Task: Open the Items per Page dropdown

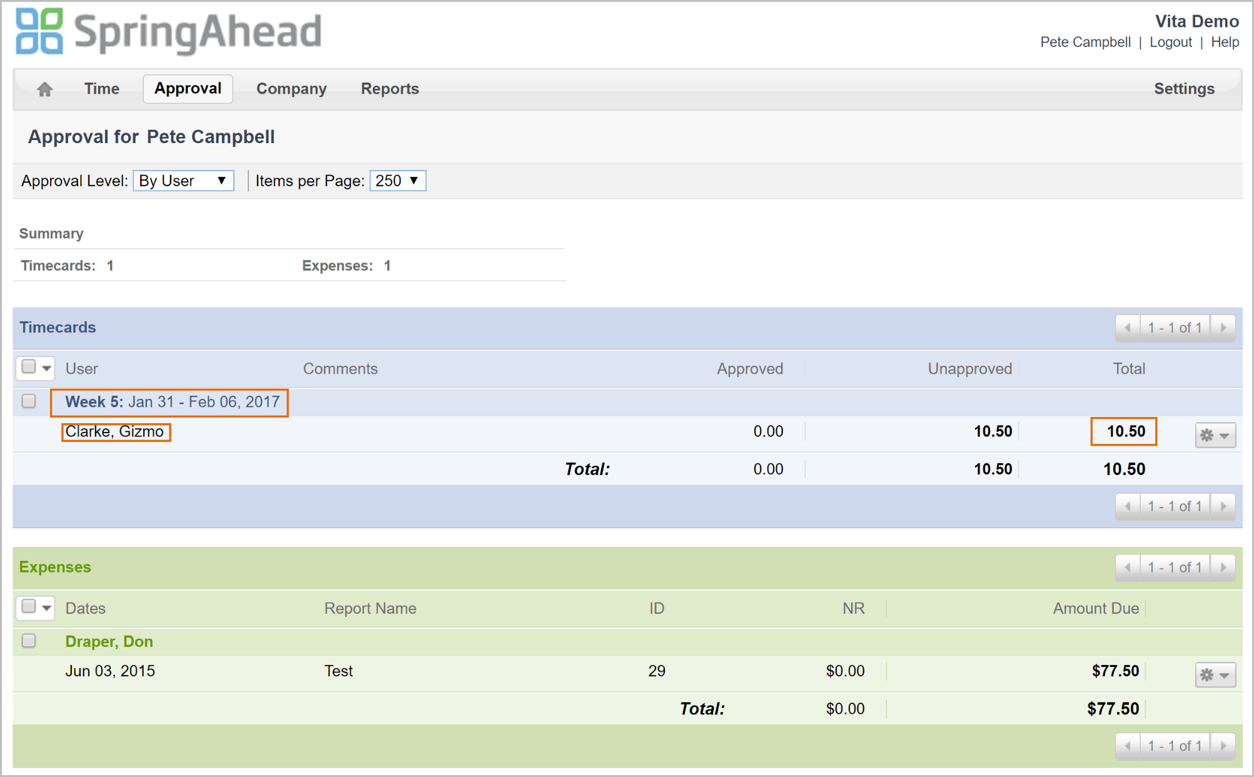Action: click(x=397, y=181)
